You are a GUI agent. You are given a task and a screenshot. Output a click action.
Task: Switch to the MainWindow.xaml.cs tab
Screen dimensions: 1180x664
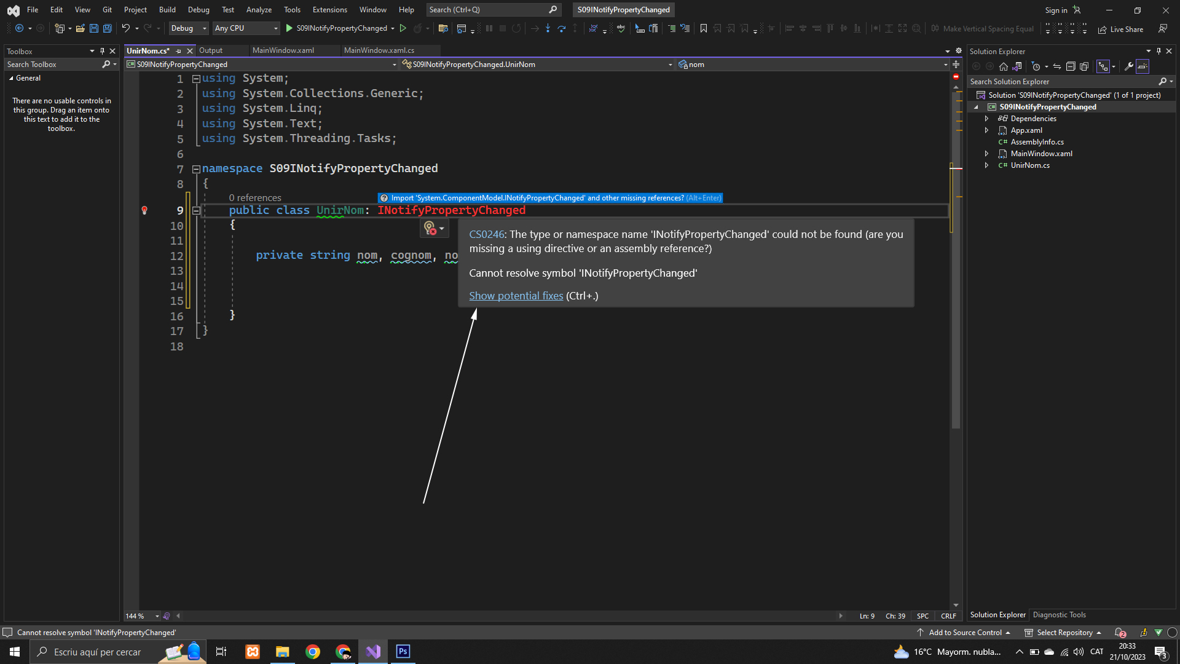pyautogui.click(x=379, y=50)
